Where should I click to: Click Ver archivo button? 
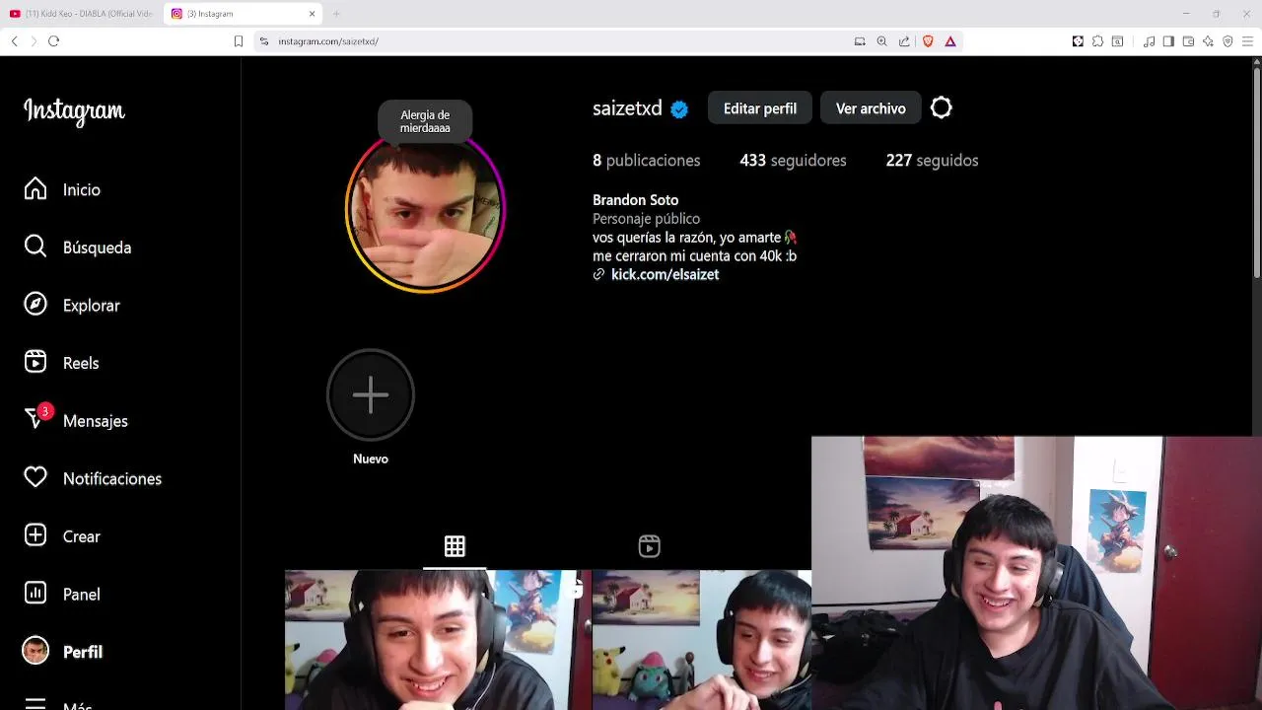[x=871, y=108]
